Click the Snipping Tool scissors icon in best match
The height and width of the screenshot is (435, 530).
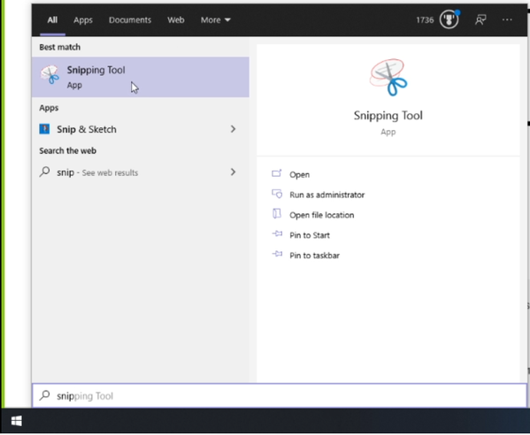50,74
